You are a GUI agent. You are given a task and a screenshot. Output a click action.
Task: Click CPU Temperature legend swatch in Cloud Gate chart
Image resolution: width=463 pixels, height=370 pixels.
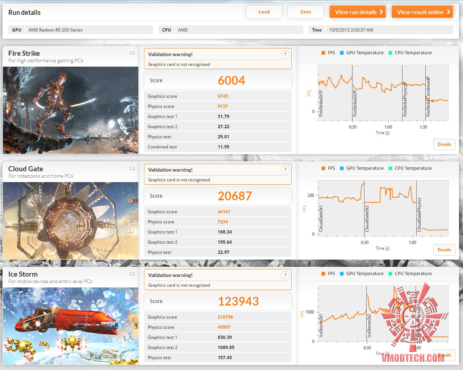click(390, 168)
